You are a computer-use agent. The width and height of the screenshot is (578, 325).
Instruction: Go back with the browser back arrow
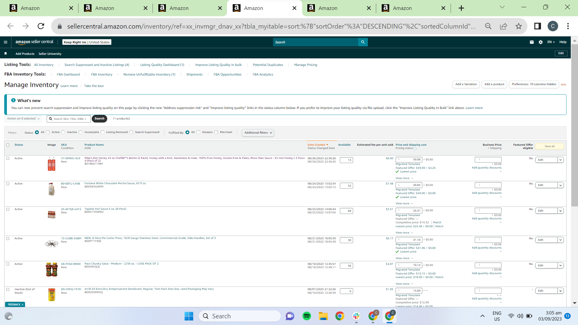click(11, 26)
